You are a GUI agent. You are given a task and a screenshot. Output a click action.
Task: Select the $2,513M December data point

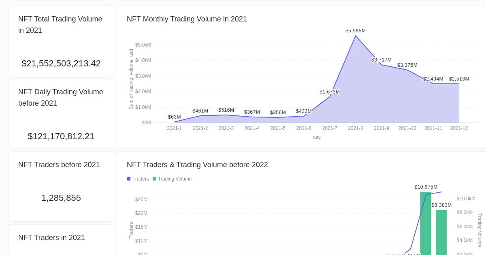point(459,84)
